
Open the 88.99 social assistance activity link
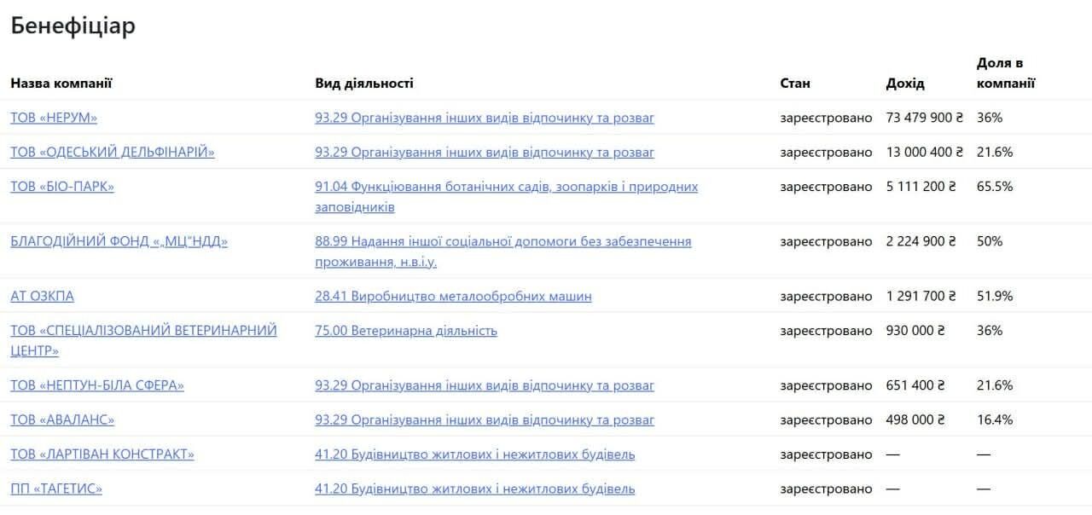502,241
